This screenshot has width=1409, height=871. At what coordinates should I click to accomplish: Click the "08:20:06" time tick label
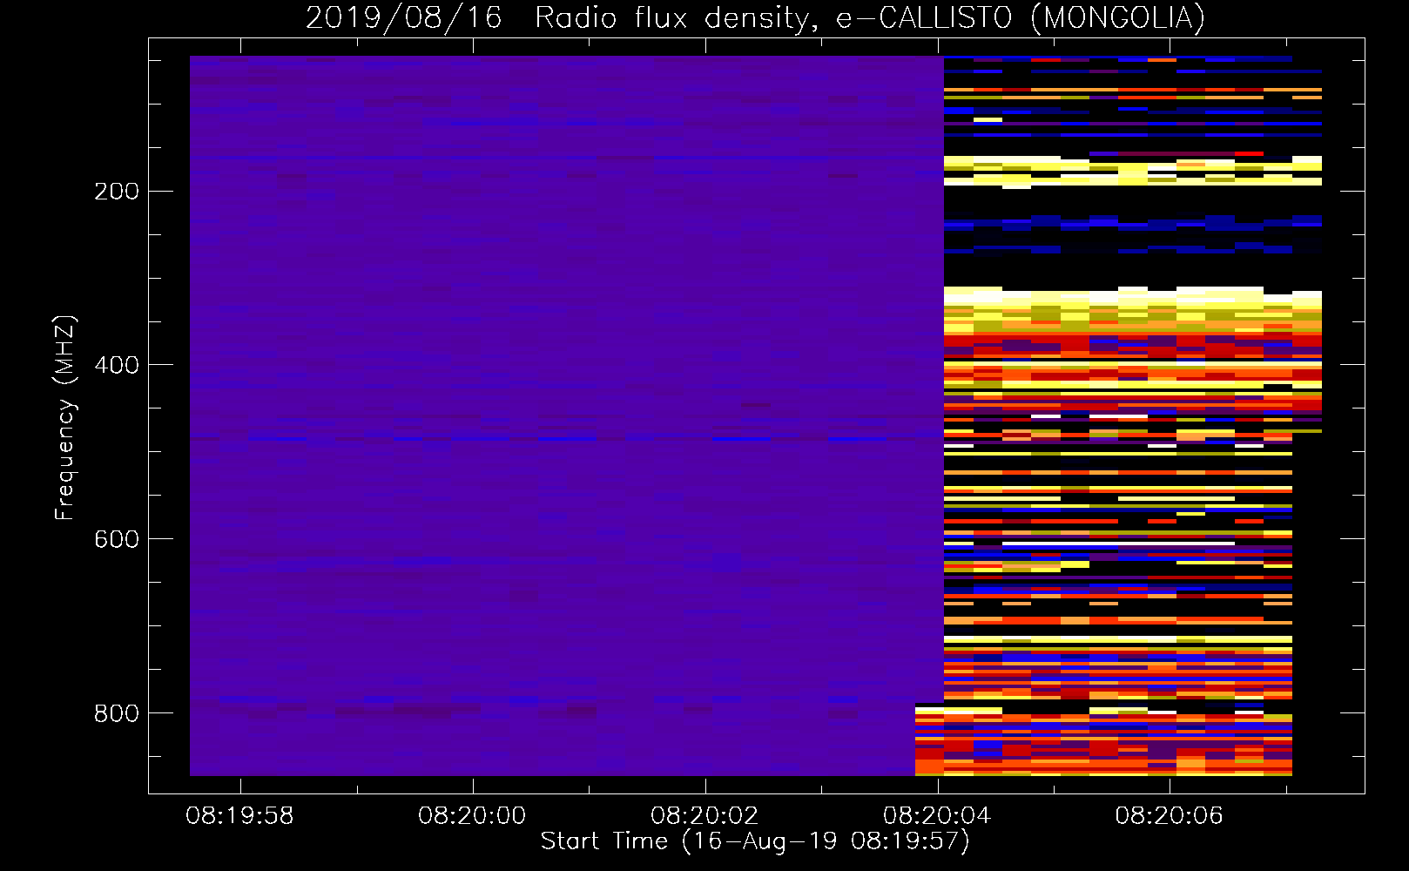[x=1170, y=816]
